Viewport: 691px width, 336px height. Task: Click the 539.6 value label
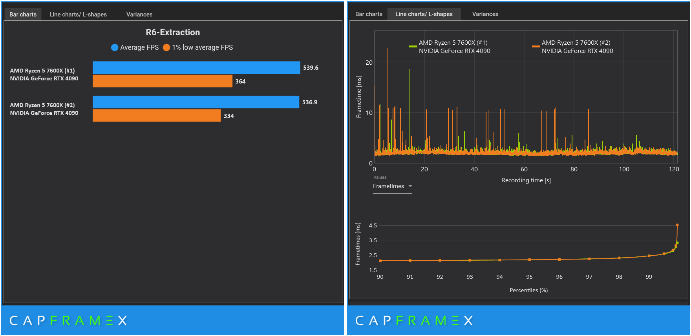(311, 68)
